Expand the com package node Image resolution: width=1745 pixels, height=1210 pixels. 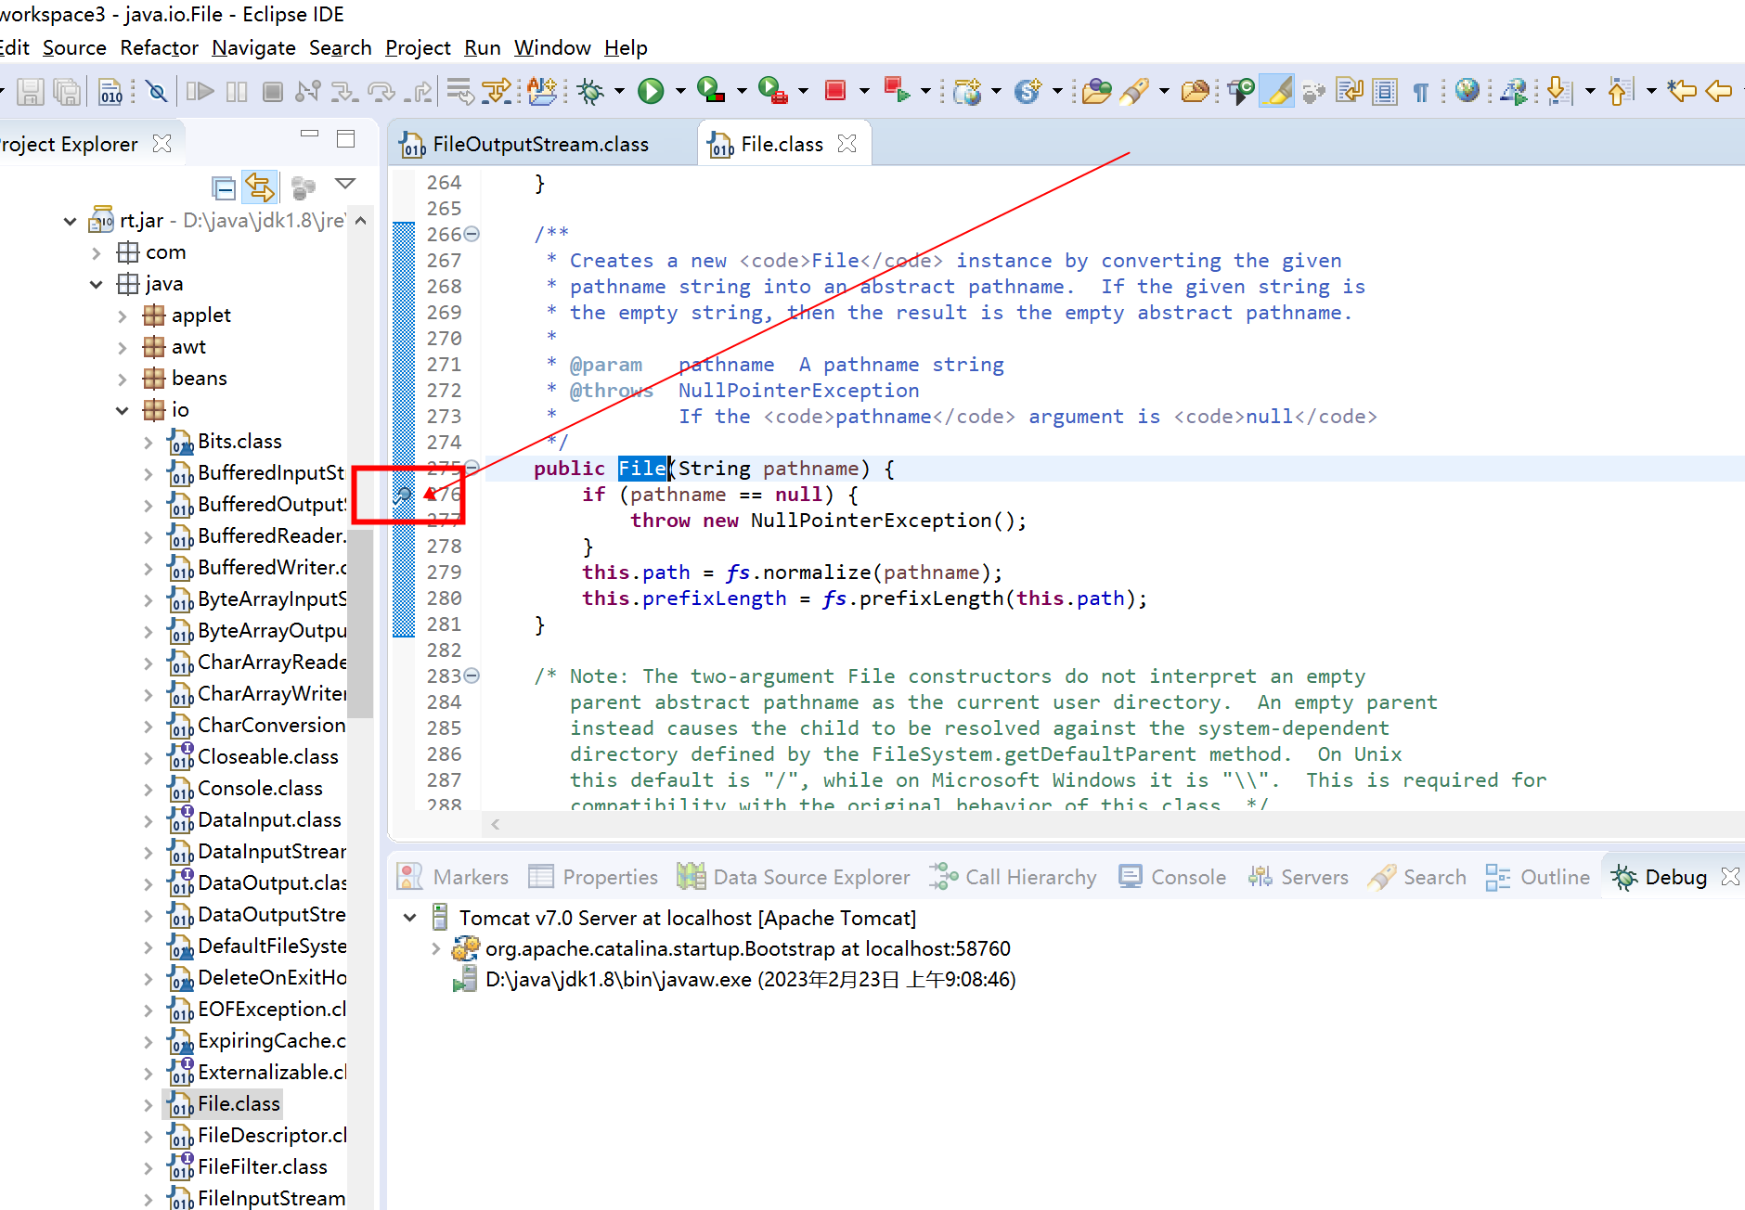[97, 252]
